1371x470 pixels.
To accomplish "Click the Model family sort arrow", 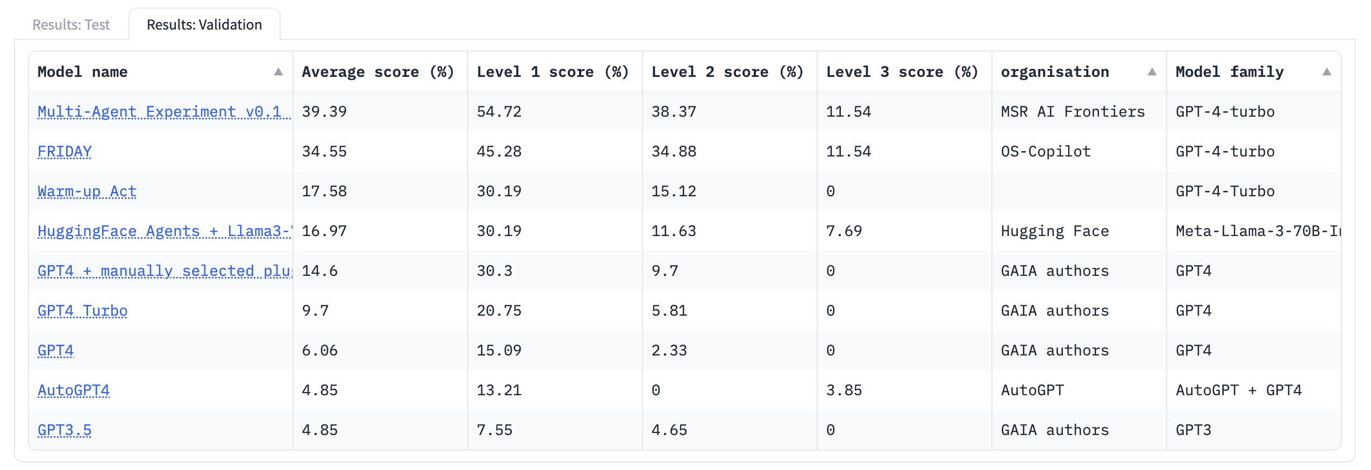I will coord(1327,71).
